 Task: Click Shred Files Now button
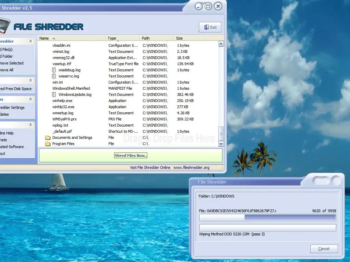(x=131, y=156)
